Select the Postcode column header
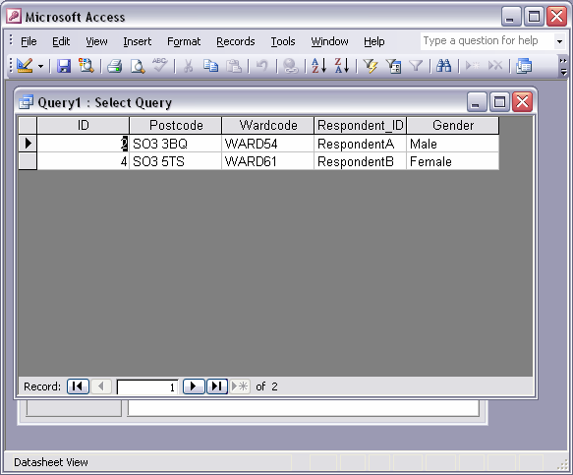The image size is (573, 475). (x=176, y=126)
